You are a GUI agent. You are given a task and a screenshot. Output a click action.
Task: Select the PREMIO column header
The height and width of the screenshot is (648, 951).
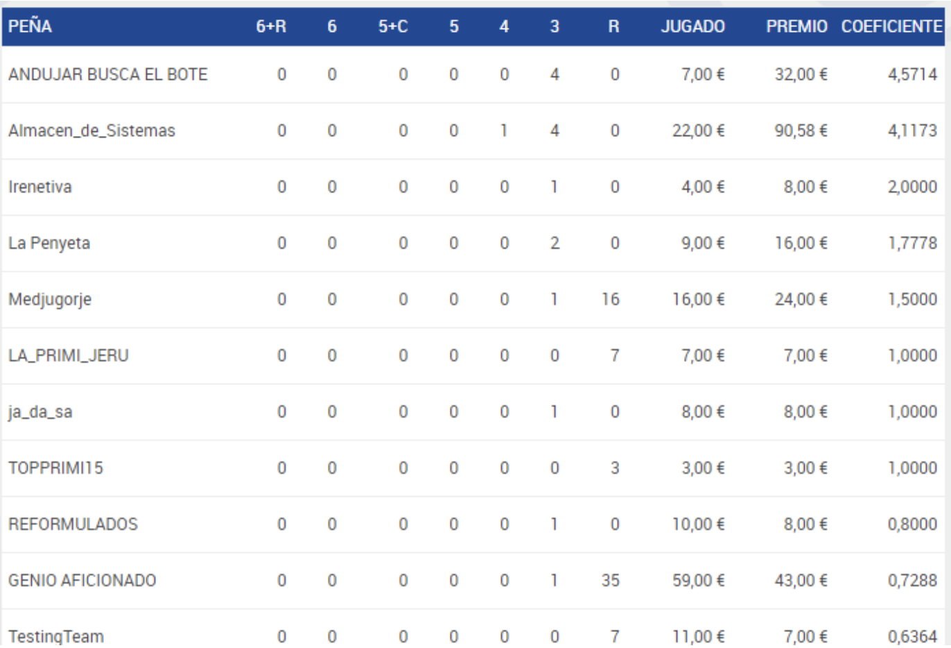[x=796, y=27]
